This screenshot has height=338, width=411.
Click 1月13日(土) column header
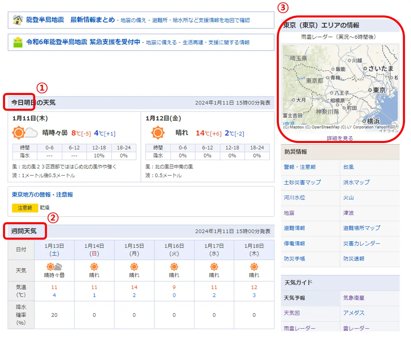[54, 250]
